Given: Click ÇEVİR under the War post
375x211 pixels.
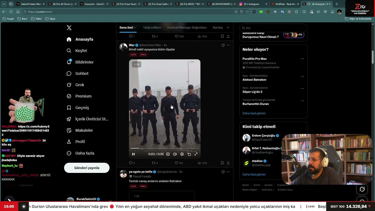Looking at the screenshot, I should coord(133,55).
